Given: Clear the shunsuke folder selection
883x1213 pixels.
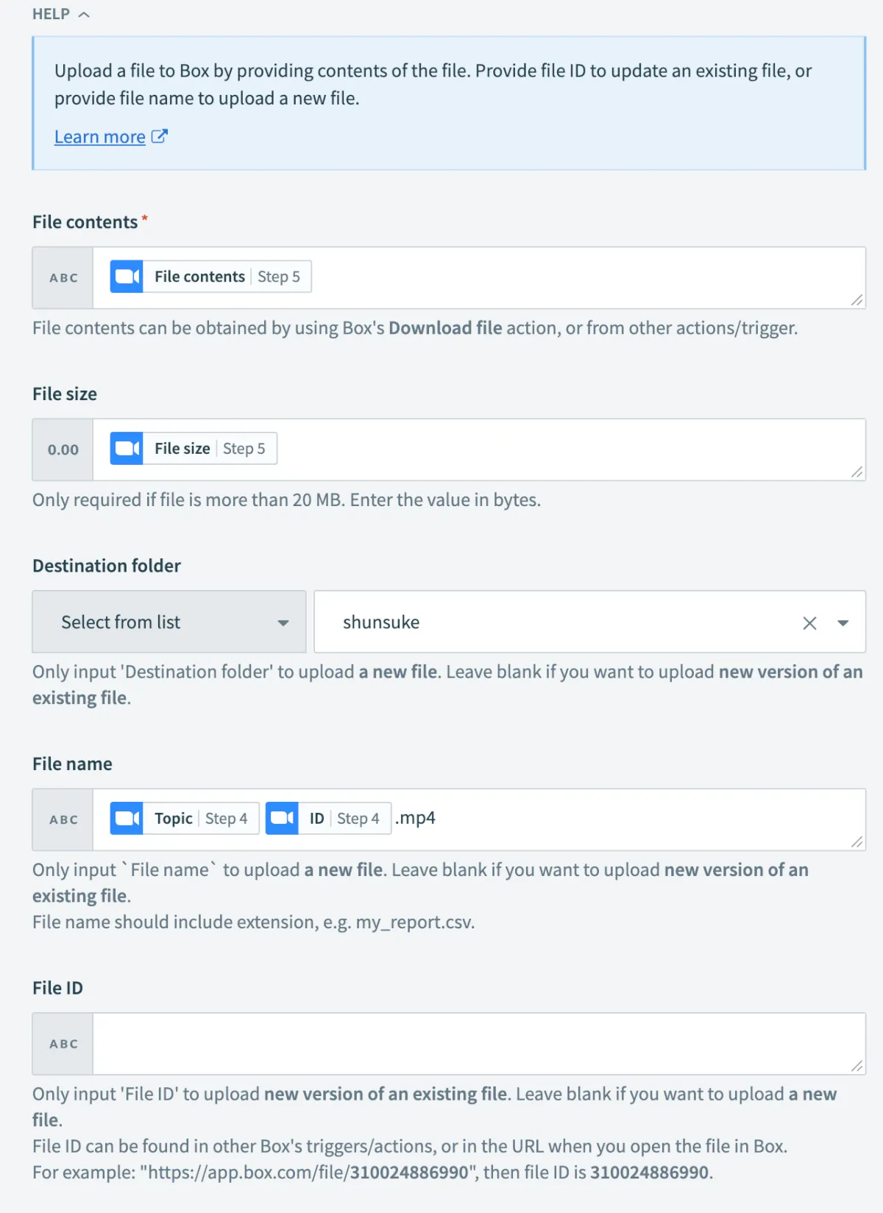Looking at the screenshot, I should [x=809, y=623].
